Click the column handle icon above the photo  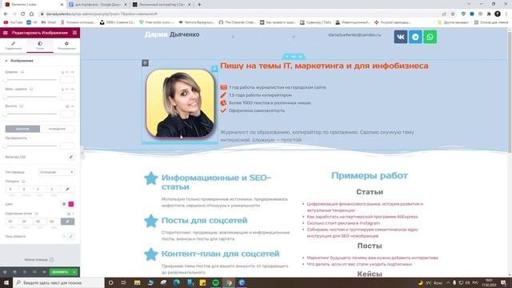pyautogui.click(x=146, y=62)
